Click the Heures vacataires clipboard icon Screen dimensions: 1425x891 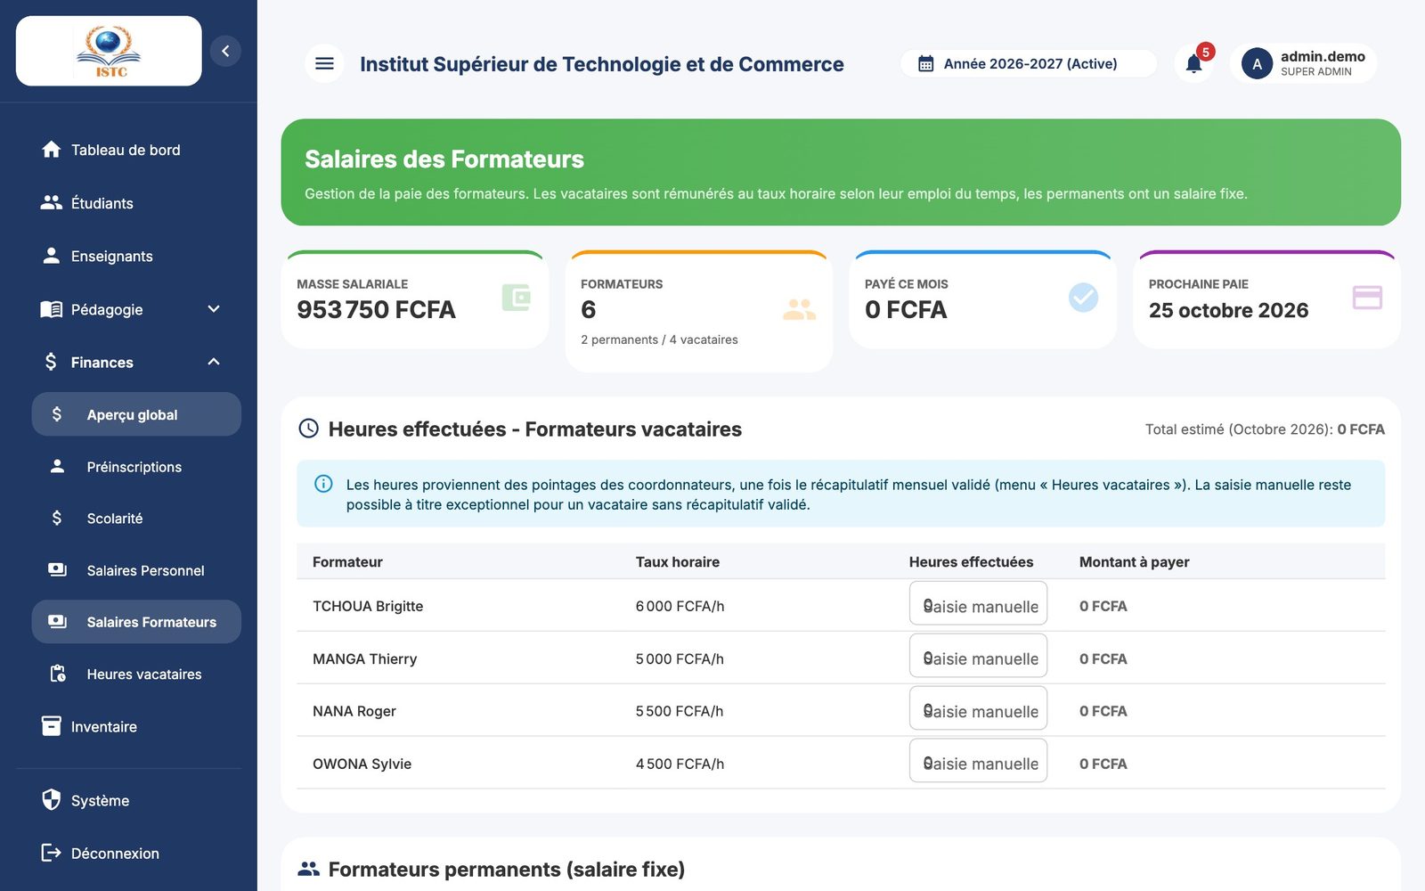coord(58,674)
